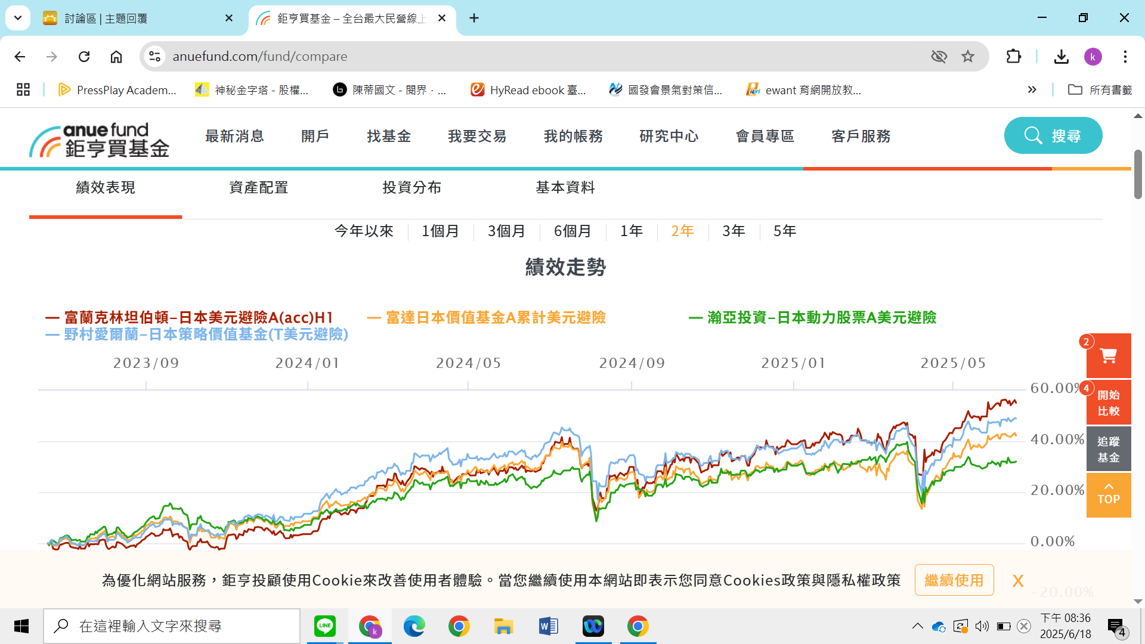The width and height of the screenshot is (1145, 644).
Task: Open 國發會景氣對策信號 bookmark
Action: tap(666, 90)
